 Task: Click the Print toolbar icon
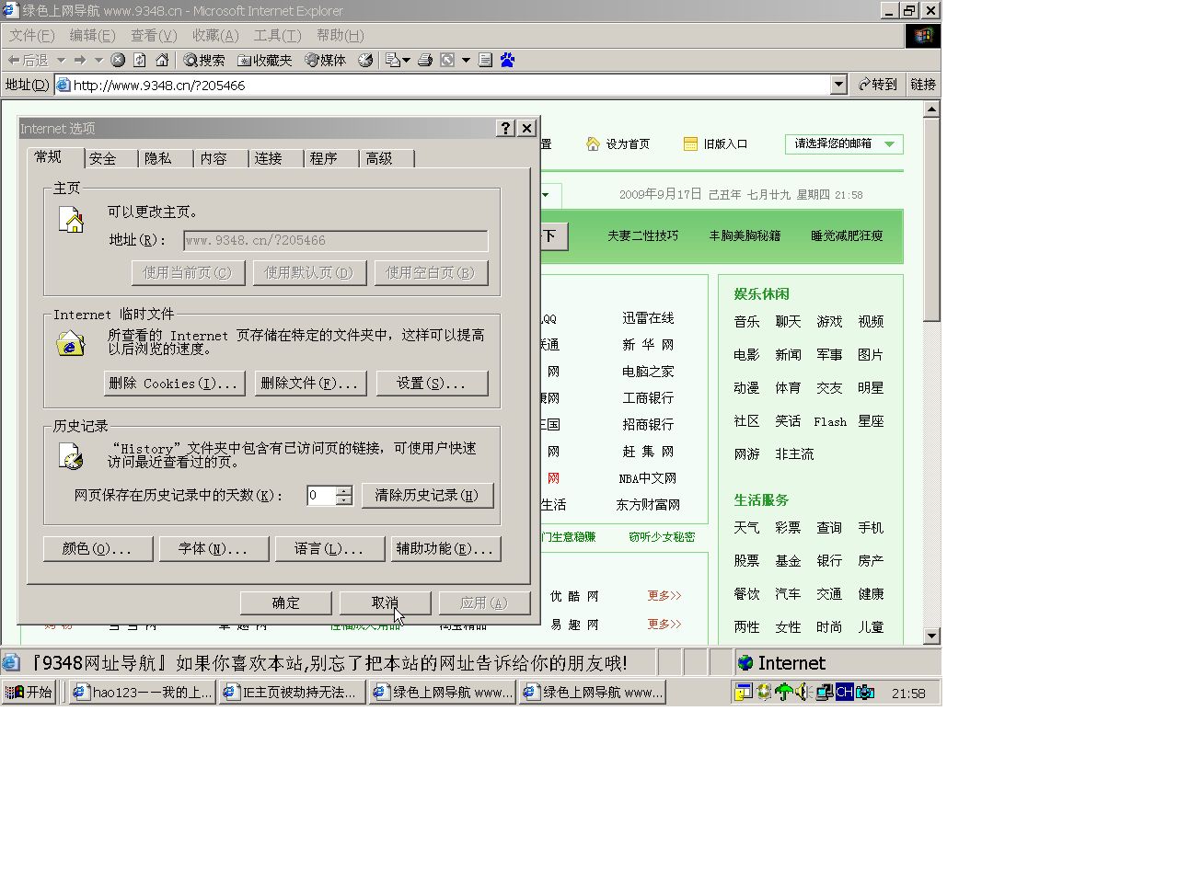pos(425,60)
